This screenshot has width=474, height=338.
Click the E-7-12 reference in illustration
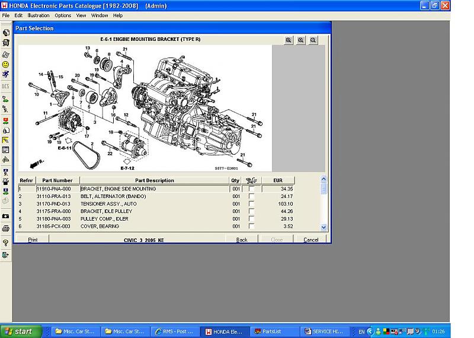[x=127, y=168]
